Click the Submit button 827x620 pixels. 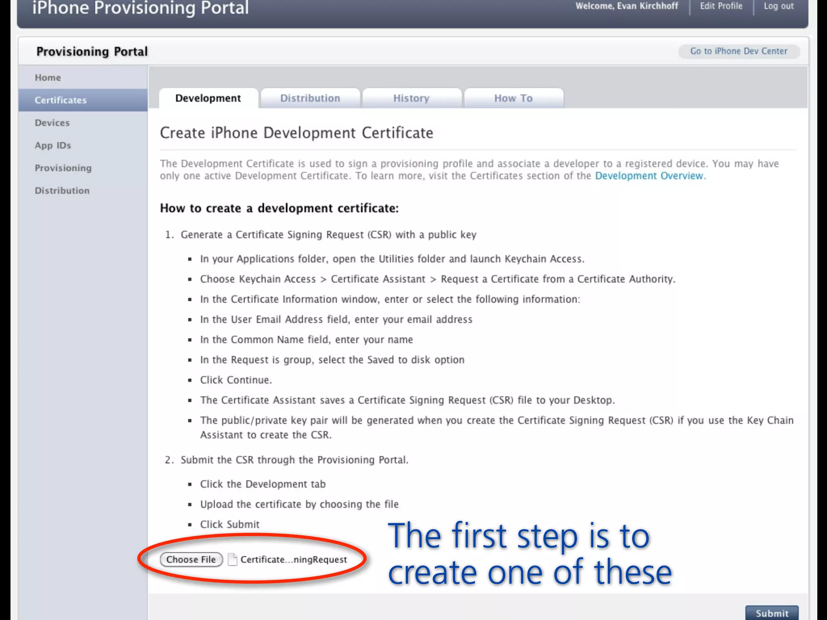coord(771,613)
